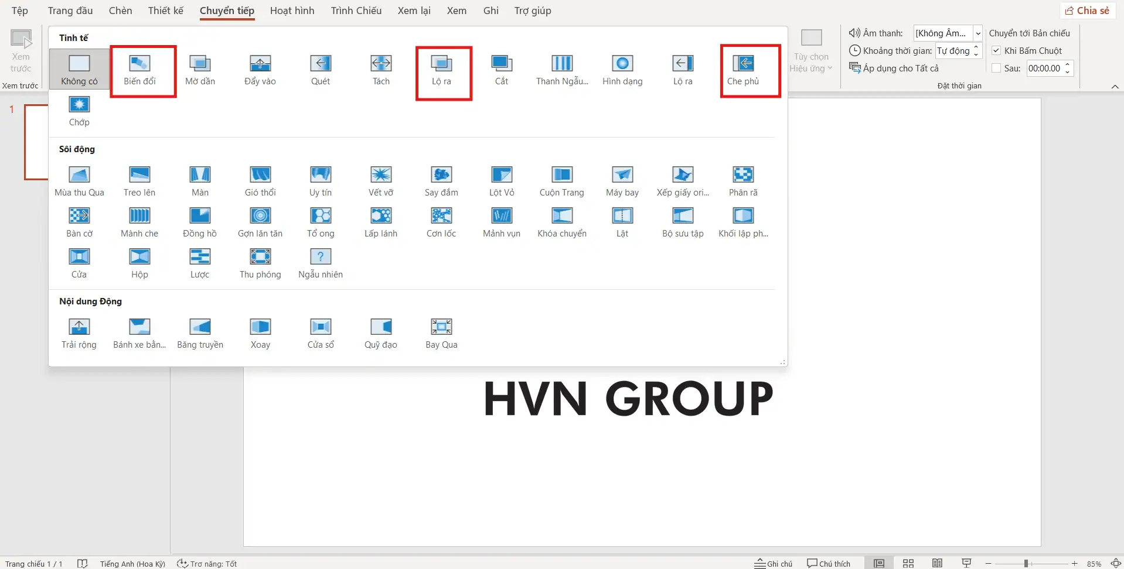Click the zoom slider in status bar

tap(1026, 563)
